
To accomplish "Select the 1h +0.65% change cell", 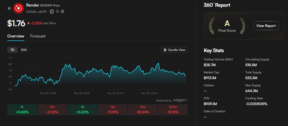I will pyautogui.click(x=22, y=110).
